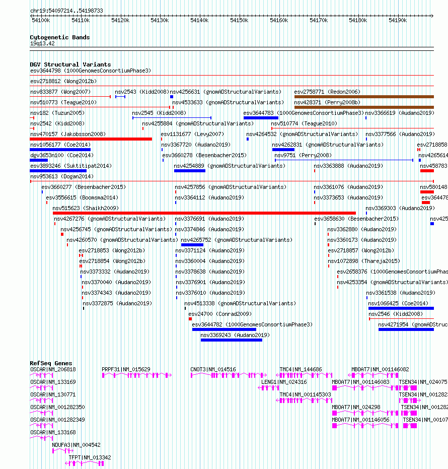This screenshot has height=469, width=448.
Task: Select esv3658630 (Besenbacher2015) label
Action: 356,219
